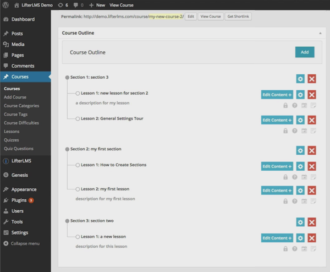Remove lesson 'new lesson for section 2'
The height and width of the screenshot is (272, 330).
312,95
